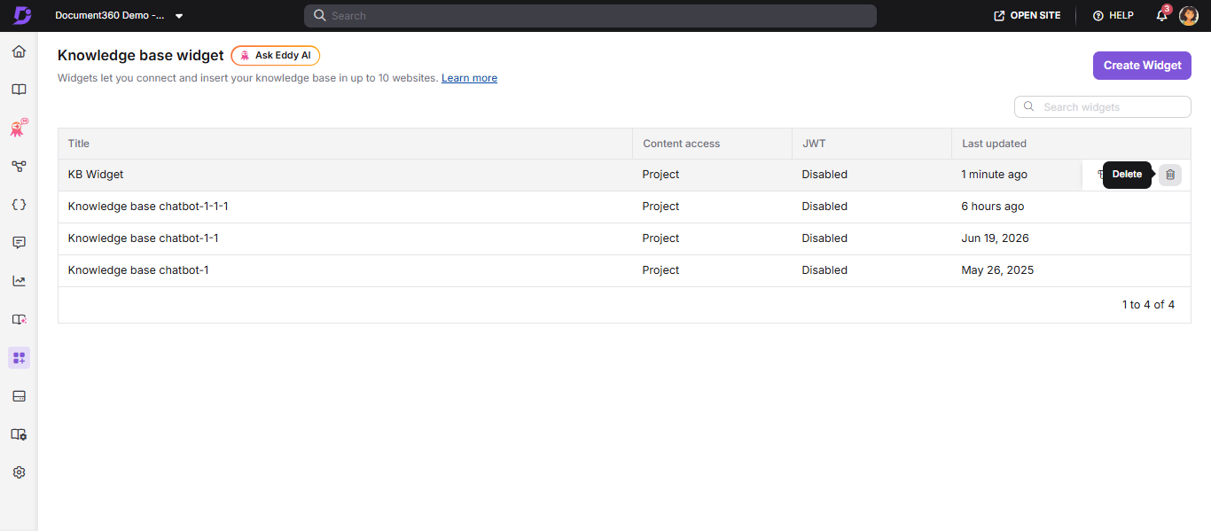Click the Ask Eddy AI button
Viewport: 1211px width, 531px height.
276,55
